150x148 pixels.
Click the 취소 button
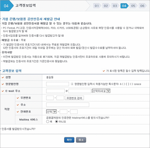coord(81,140)
